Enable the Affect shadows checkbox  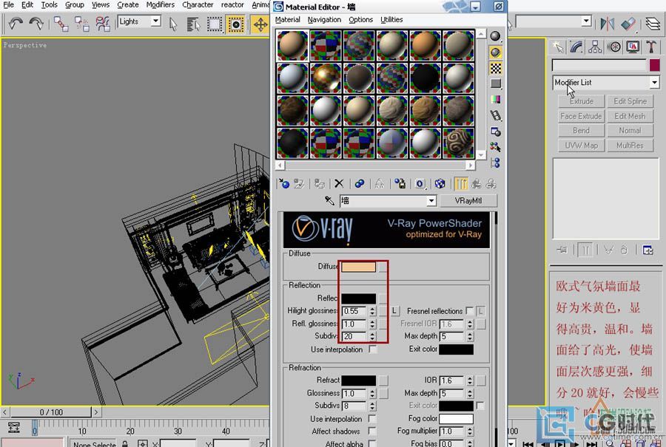click(x=372, y=431)
